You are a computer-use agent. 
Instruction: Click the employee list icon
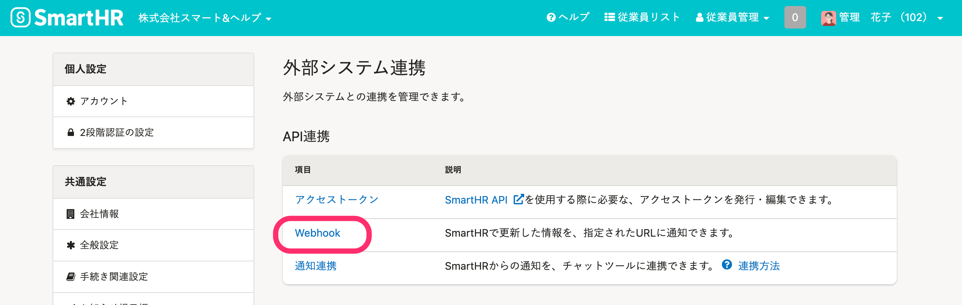(609, 17)
